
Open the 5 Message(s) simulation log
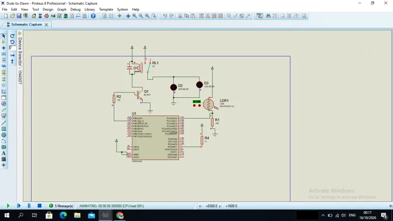(x=61, y=206)
